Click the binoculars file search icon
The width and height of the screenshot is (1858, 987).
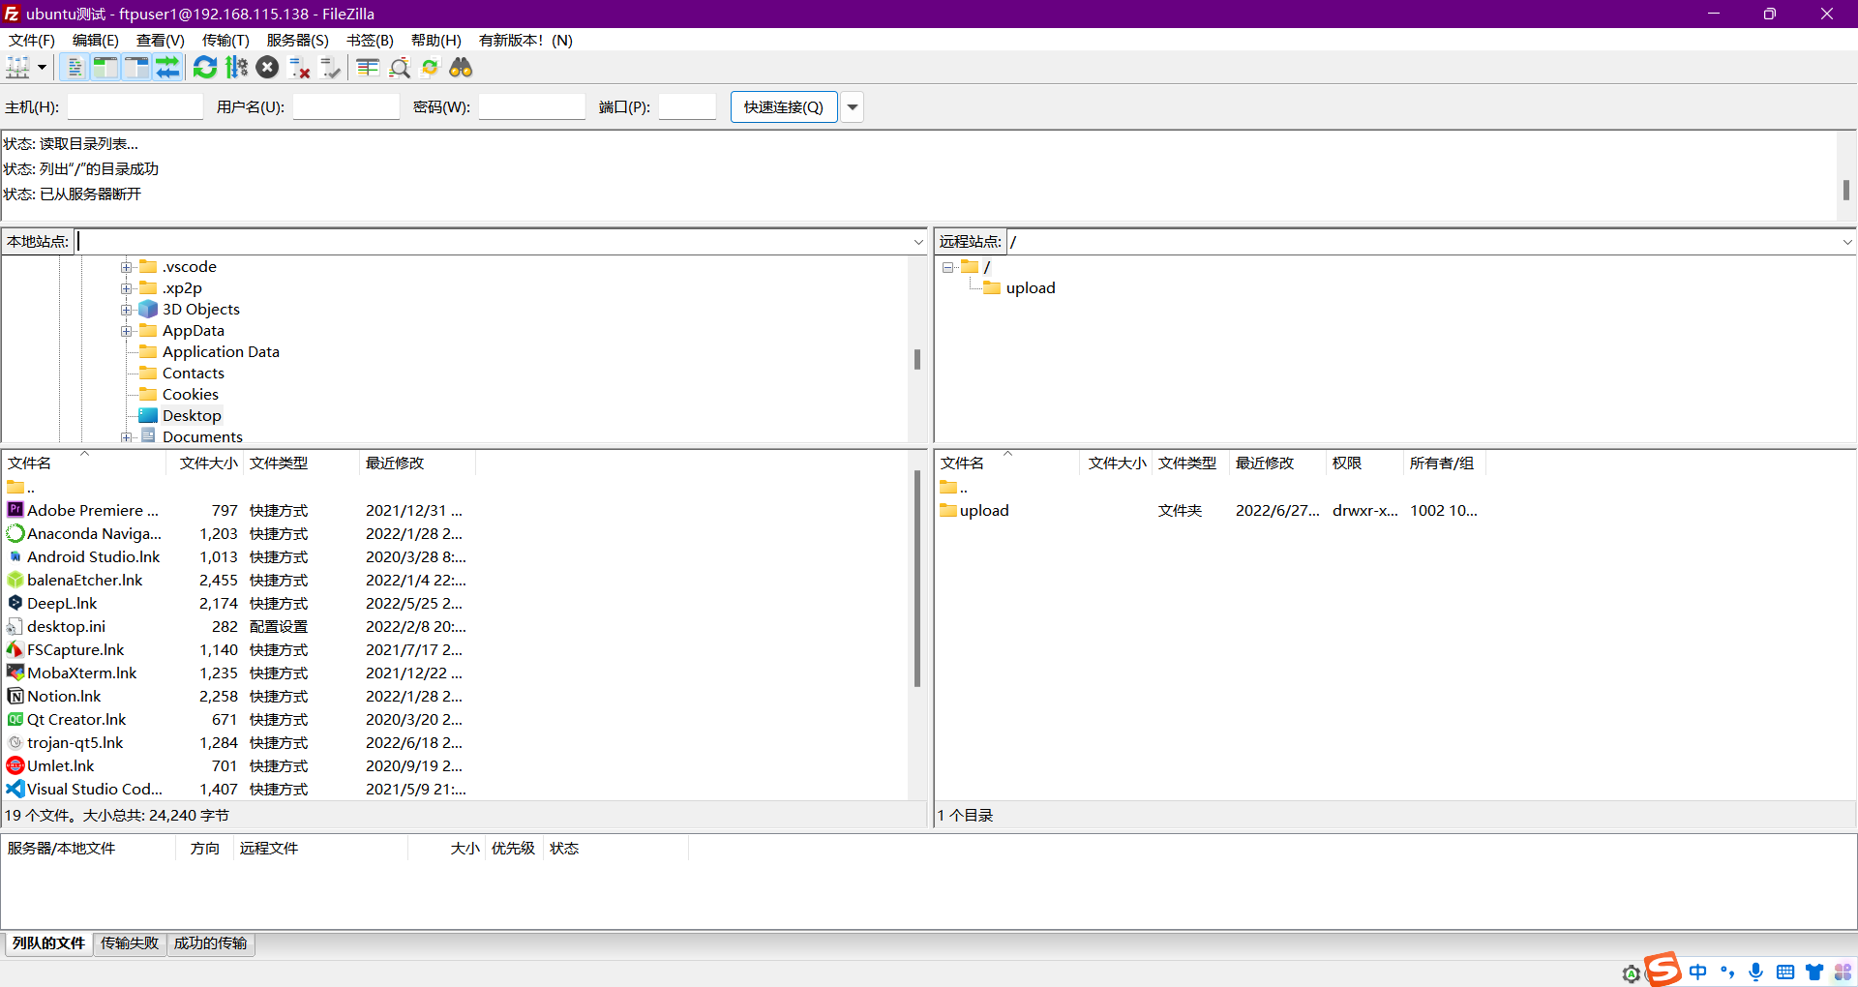coord(461,68)
